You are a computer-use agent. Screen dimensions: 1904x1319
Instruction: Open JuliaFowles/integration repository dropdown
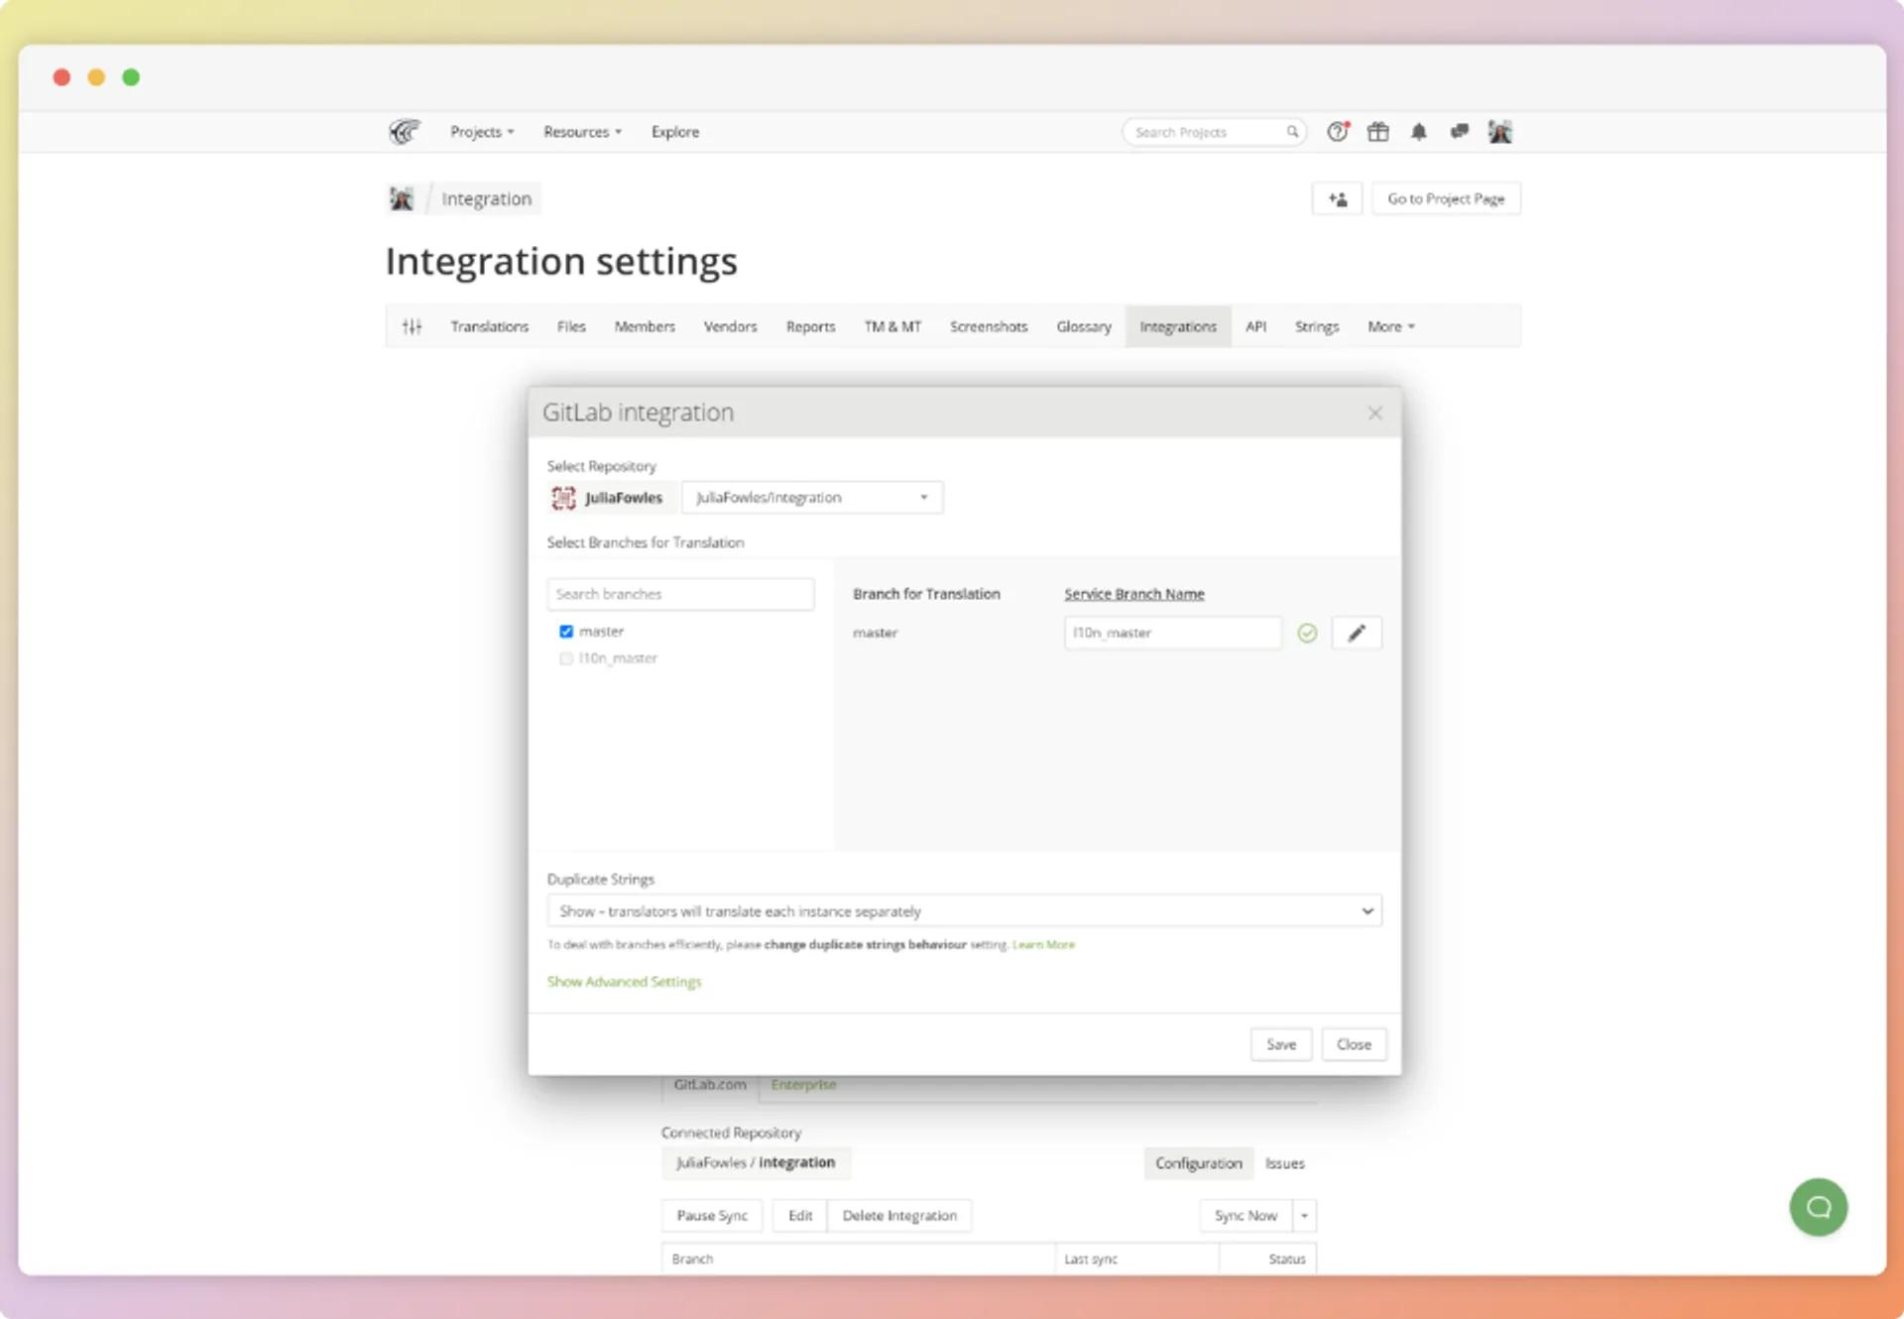[812, 498]
